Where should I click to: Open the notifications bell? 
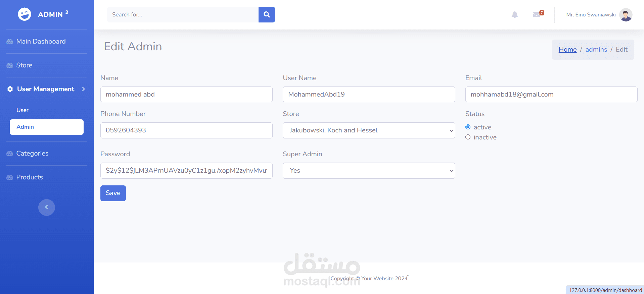point(515,14)
